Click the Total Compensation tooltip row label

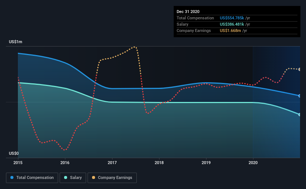tap(195, 18)
